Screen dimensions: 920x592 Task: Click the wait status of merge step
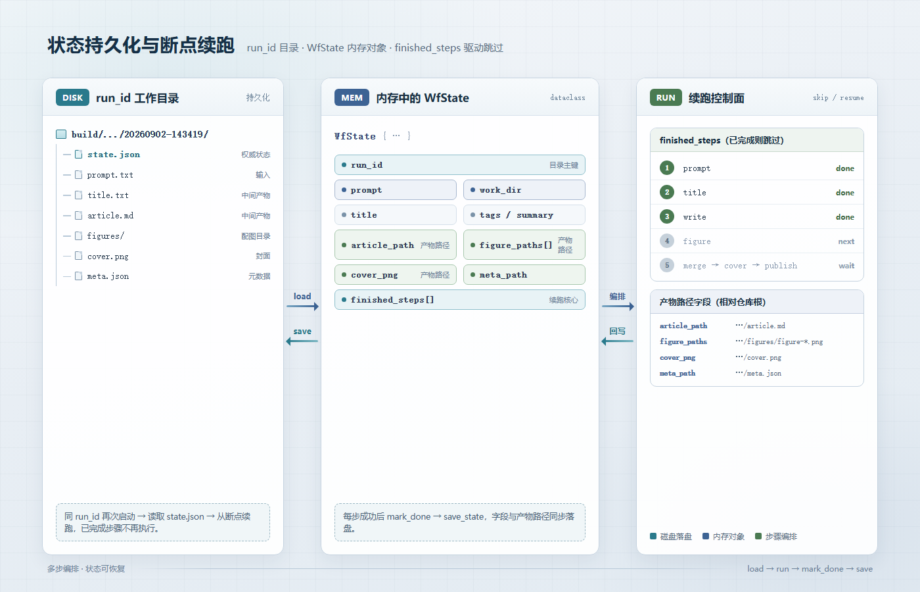(846, 266)
